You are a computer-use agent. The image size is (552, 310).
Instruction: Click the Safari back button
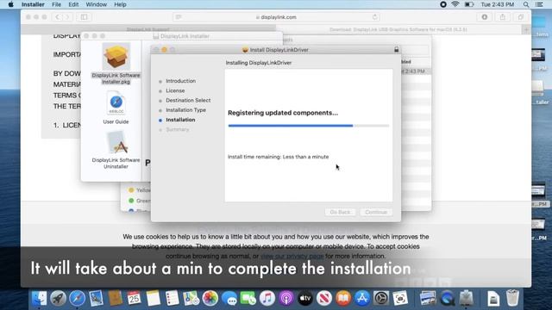(58, 17)
